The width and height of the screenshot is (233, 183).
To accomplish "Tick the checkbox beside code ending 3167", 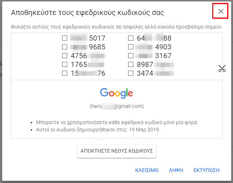I will tap(131, 56).
